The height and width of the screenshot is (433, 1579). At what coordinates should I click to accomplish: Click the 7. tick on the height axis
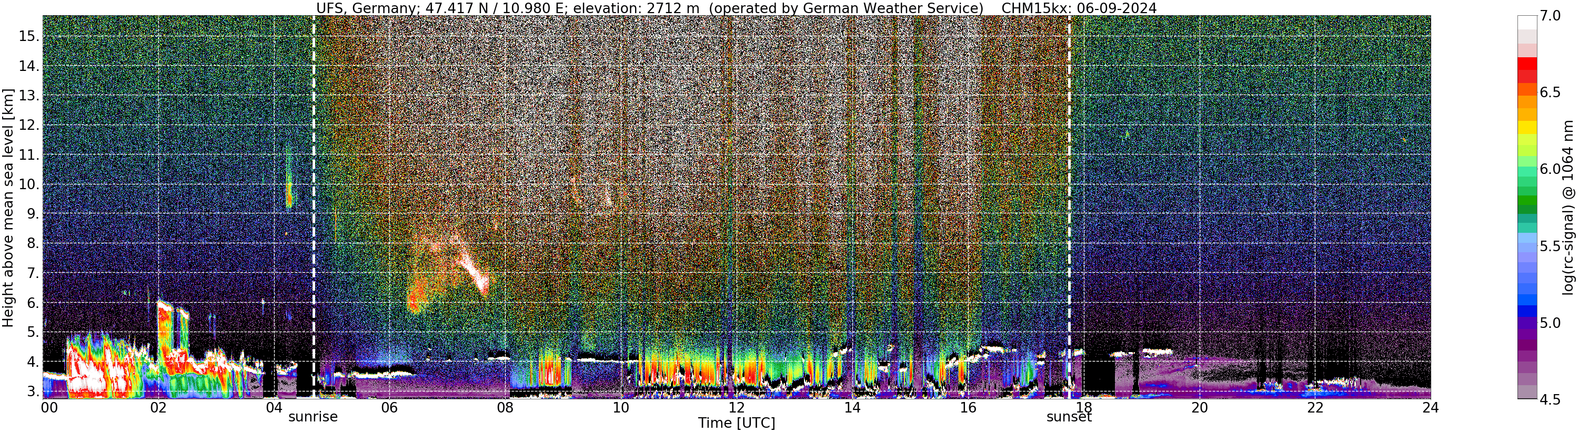(x=33, y=273)
